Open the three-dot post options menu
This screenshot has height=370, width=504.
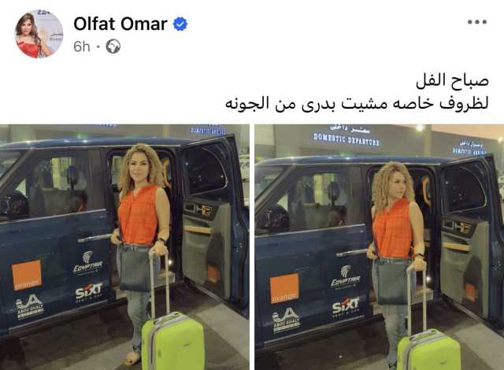[x=477, y=22]
